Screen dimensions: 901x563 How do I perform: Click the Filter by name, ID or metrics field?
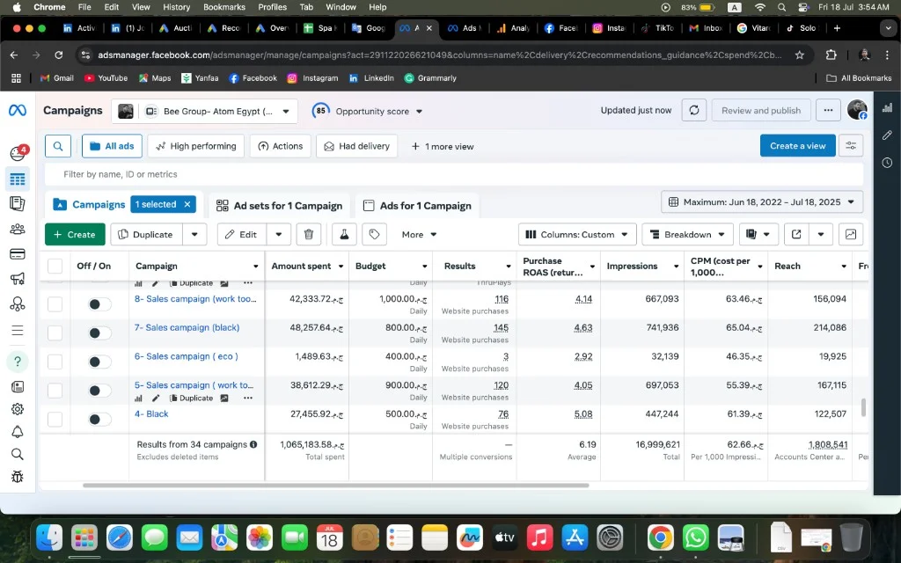(x=454, y=174)
